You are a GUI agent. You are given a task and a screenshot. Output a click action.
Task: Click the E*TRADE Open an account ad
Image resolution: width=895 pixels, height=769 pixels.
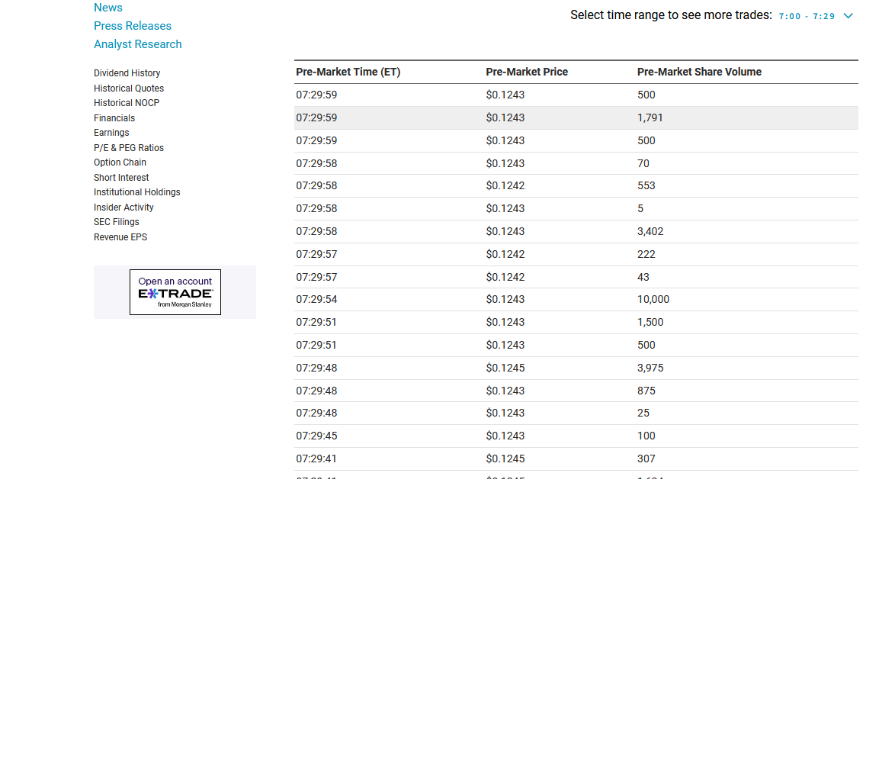point(175,292)
